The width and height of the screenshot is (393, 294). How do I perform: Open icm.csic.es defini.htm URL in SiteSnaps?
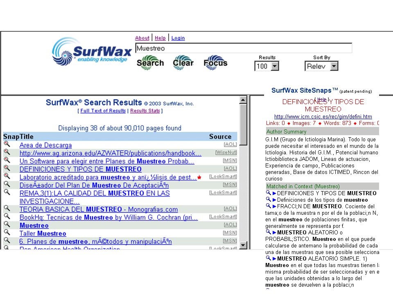[x=323, y=116]
